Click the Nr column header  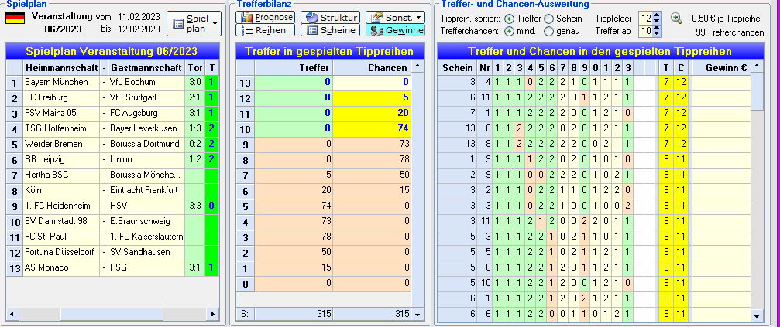(x=485, y=67)
